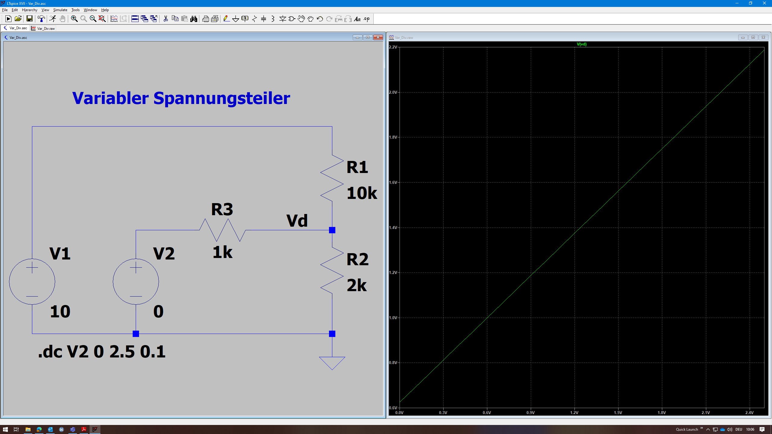This screenshot has height=434, width=772.
Task: Click the V(vd) trace label
Action: pyautogui.click(x=581, y=44)
